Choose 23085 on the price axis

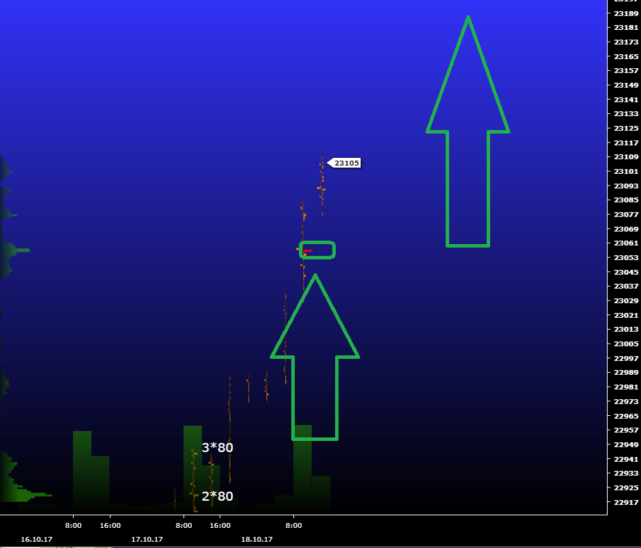coord(626,200)
